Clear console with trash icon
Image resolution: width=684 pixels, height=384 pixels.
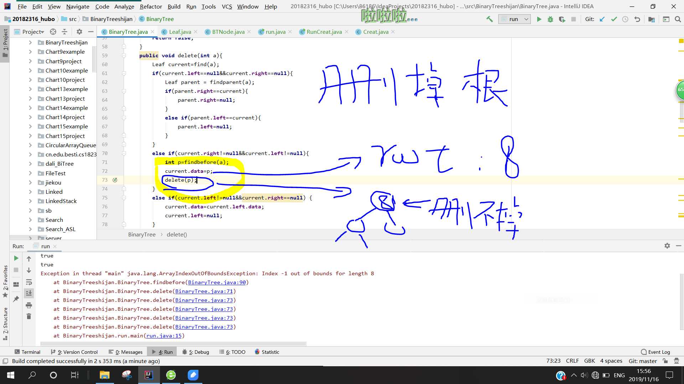tap(29, 316)
